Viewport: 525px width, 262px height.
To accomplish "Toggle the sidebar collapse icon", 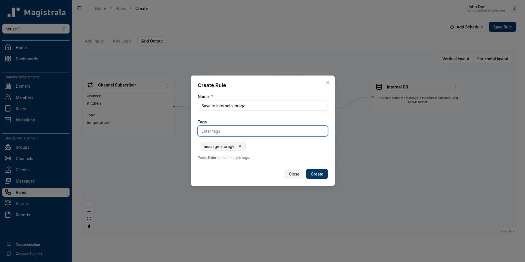I will [79, 8].
